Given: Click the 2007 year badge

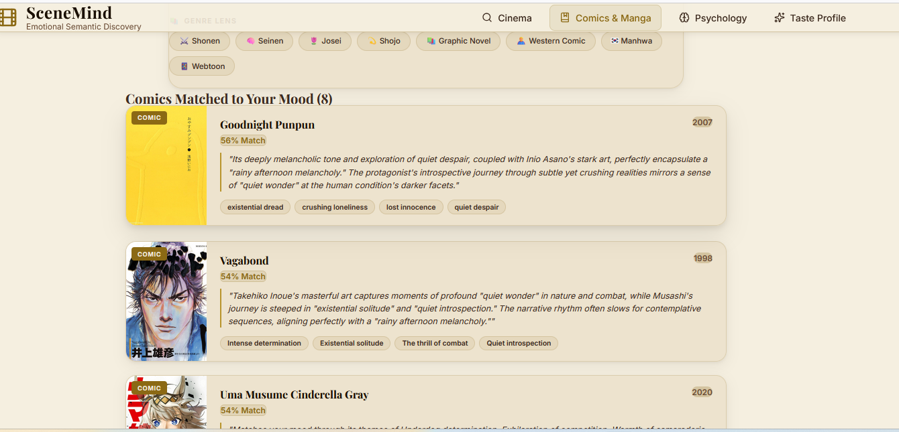Looking at the screenshot, I should (x=702, y=123).
